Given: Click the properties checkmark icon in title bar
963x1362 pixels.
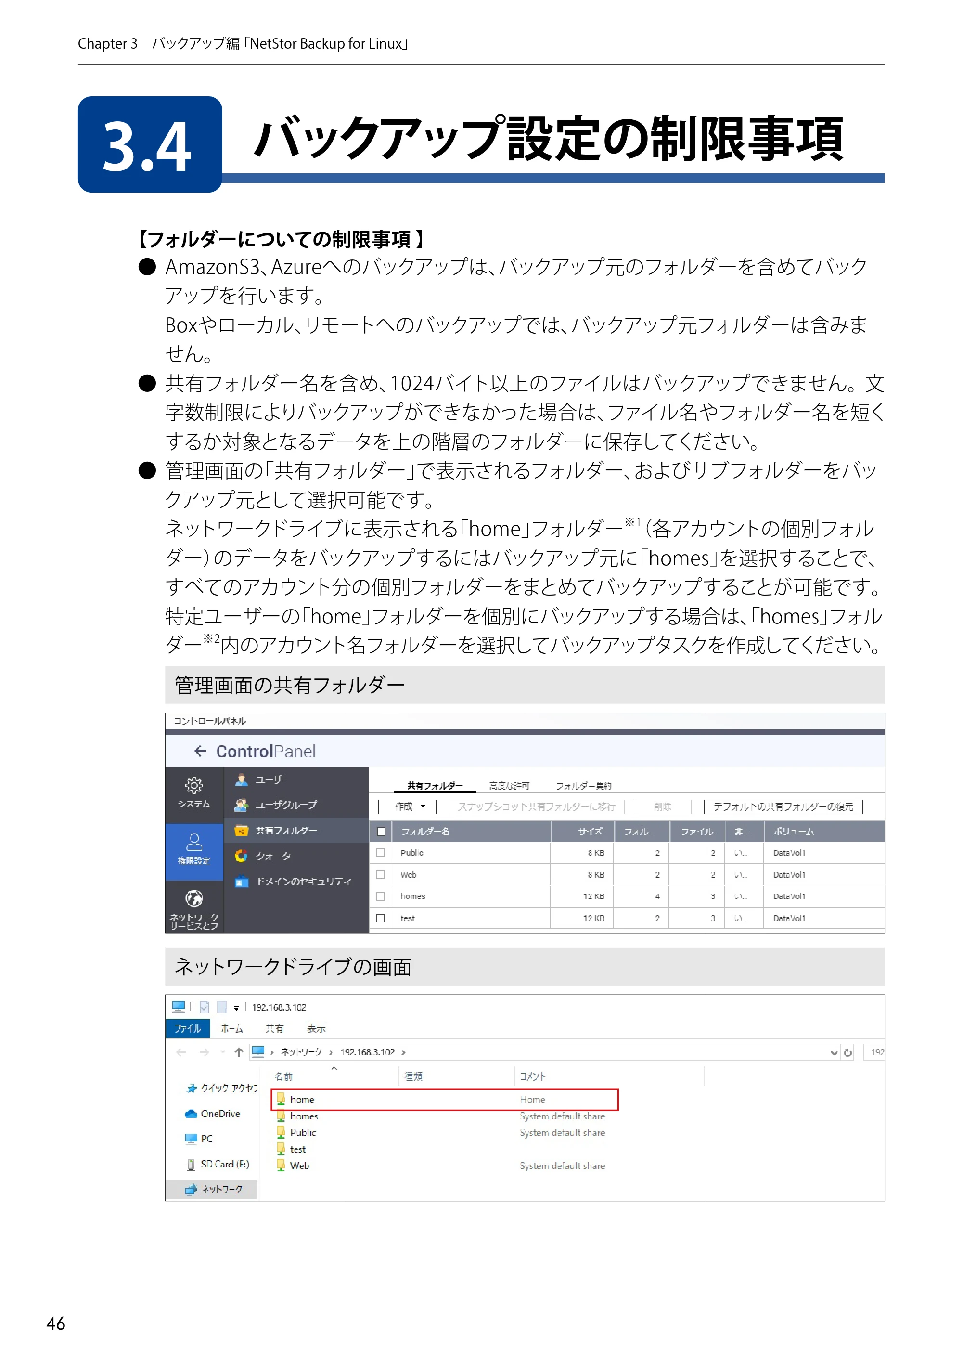Looking at the screenshot, I should [205, 1007].
